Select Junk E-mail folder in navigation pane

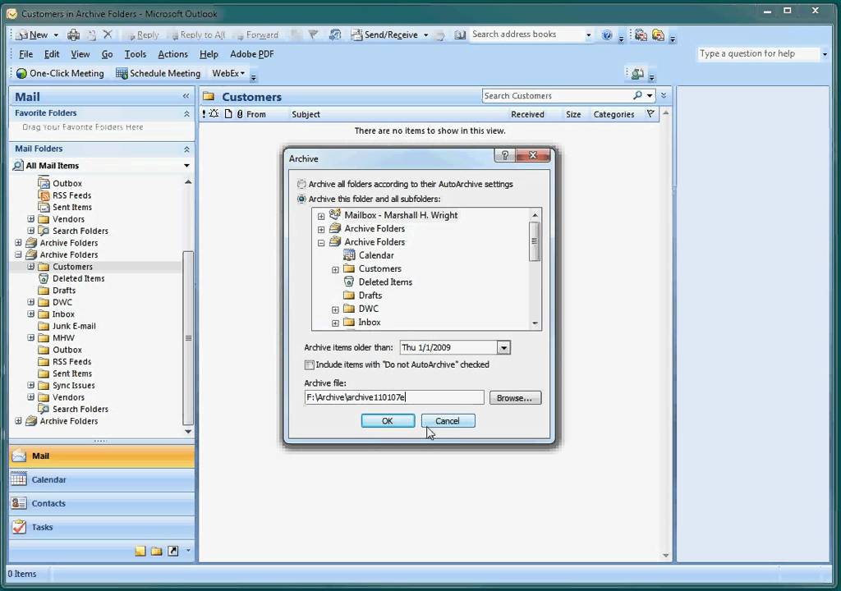[x=74, y=326]
